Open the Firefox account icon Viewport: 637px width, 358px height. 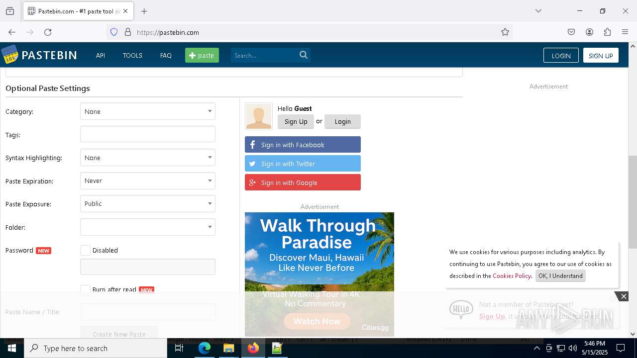(x=589, y=32)
